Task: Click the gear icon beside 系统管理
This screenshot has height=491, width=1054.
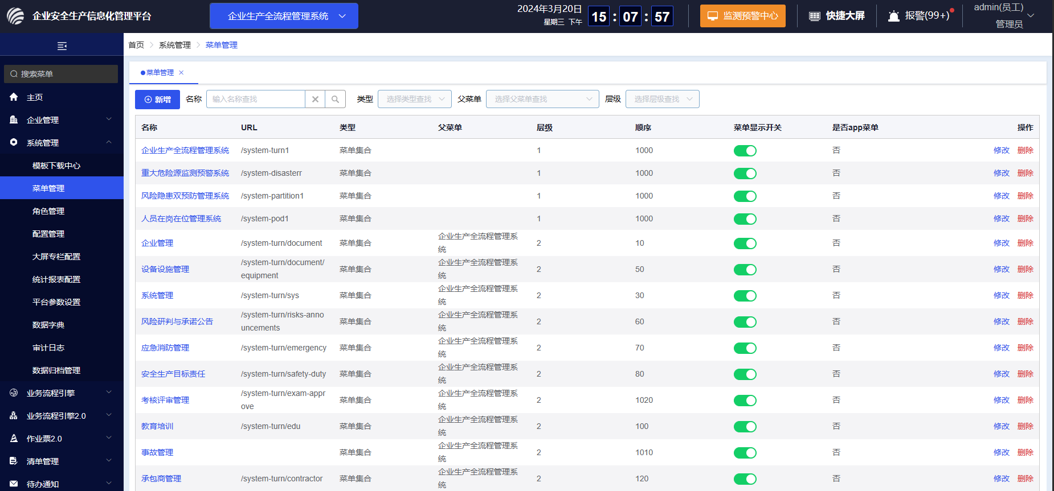Action: coord(14,142)
